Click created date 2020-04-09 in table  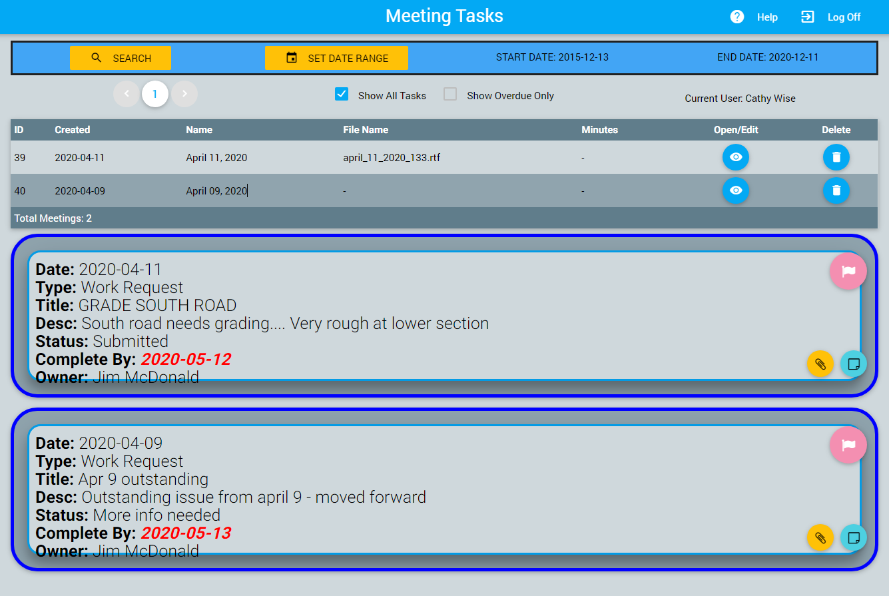click(x=79, y=191)
